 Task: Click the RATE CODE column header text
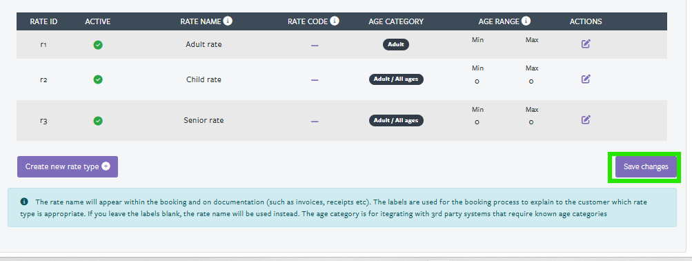click(x=308, y=21)
